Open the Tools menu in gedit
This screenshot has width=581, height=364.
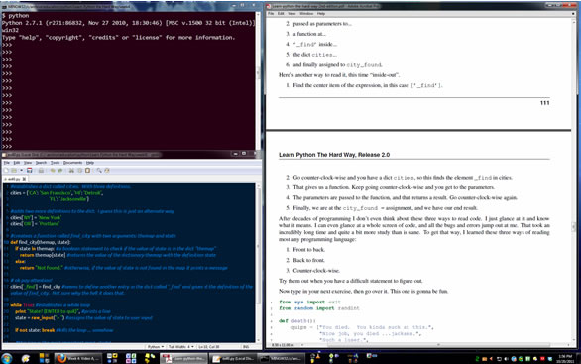(55, 163)
